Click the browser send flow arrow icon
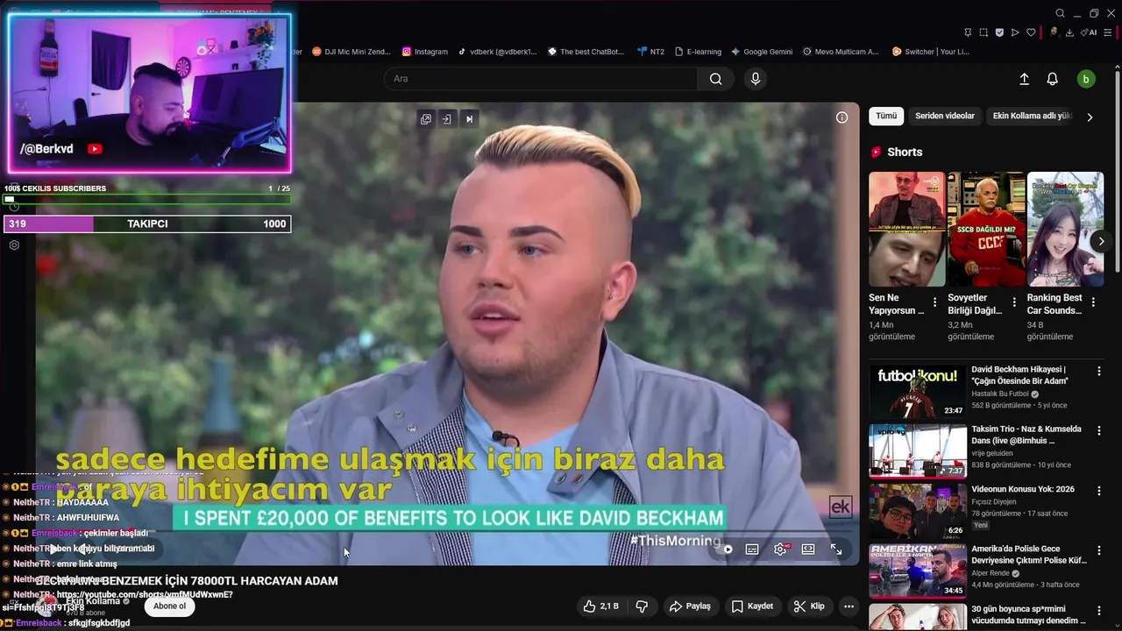This screenshot has height=631, width=1122. (x=1015, y=32)
